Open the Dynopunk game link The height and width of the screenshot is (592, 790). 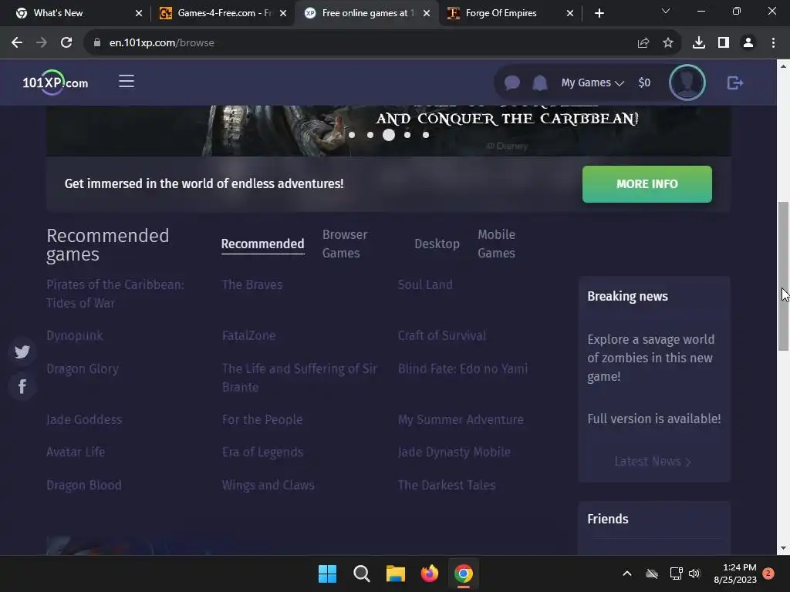(75, 335)
